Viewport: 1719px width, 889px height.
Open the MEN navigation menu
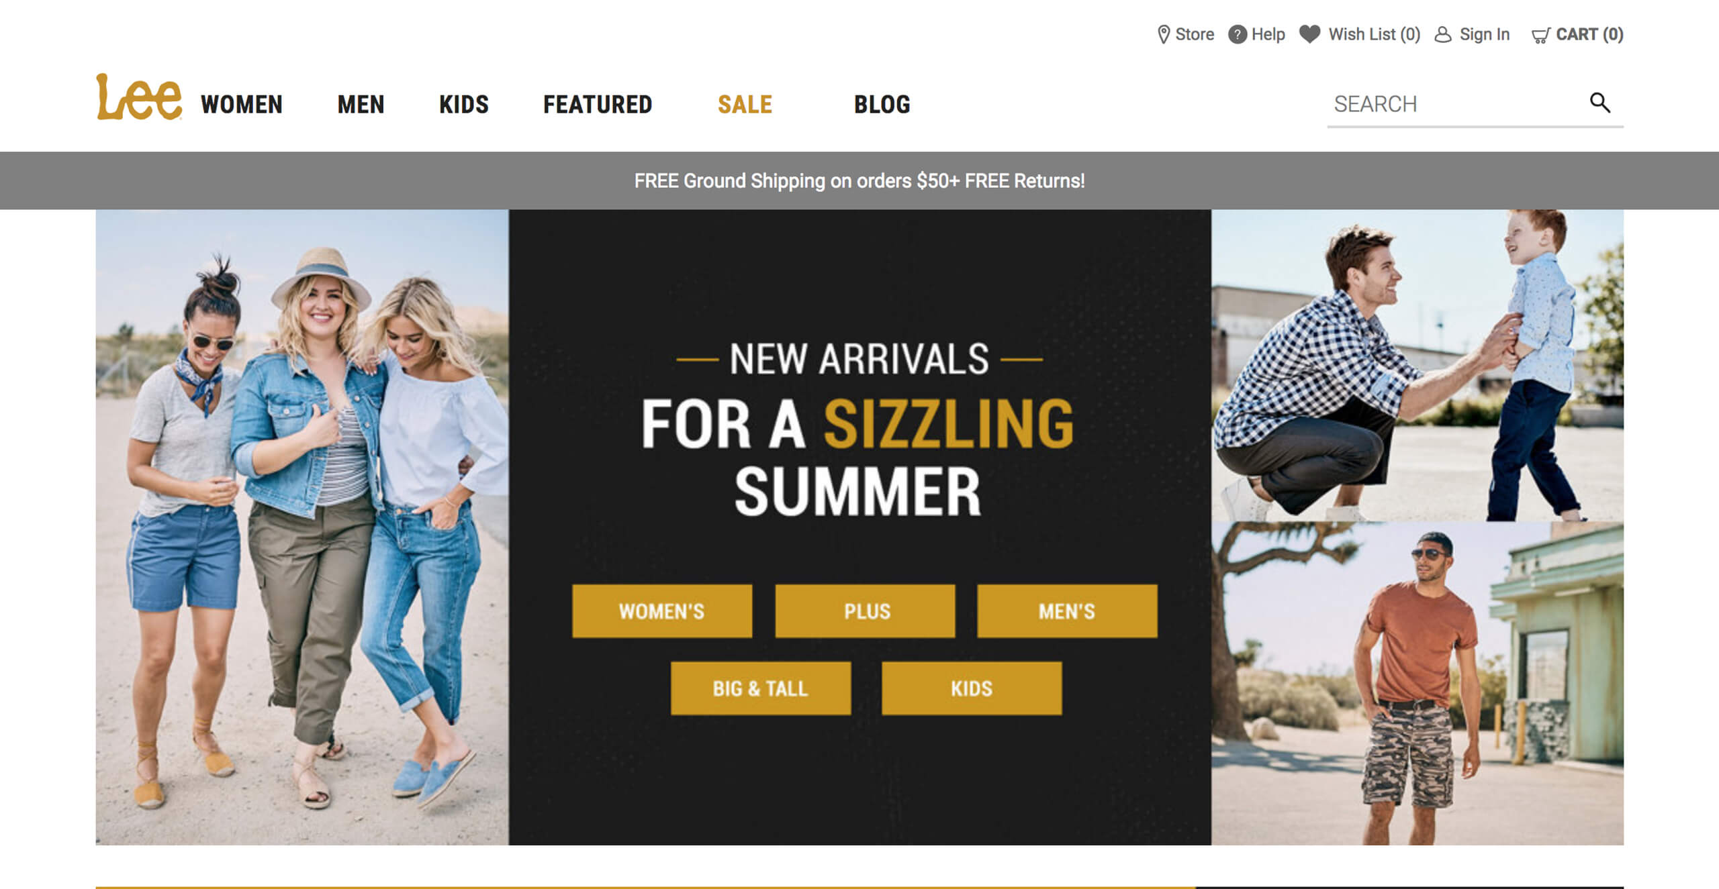point(361,105)
